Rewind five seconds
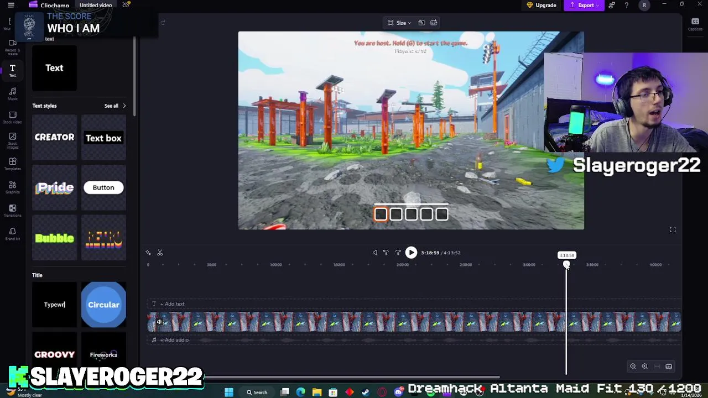Screen dimensions: 708x398 pyautogui.click(x=386, y=253)
